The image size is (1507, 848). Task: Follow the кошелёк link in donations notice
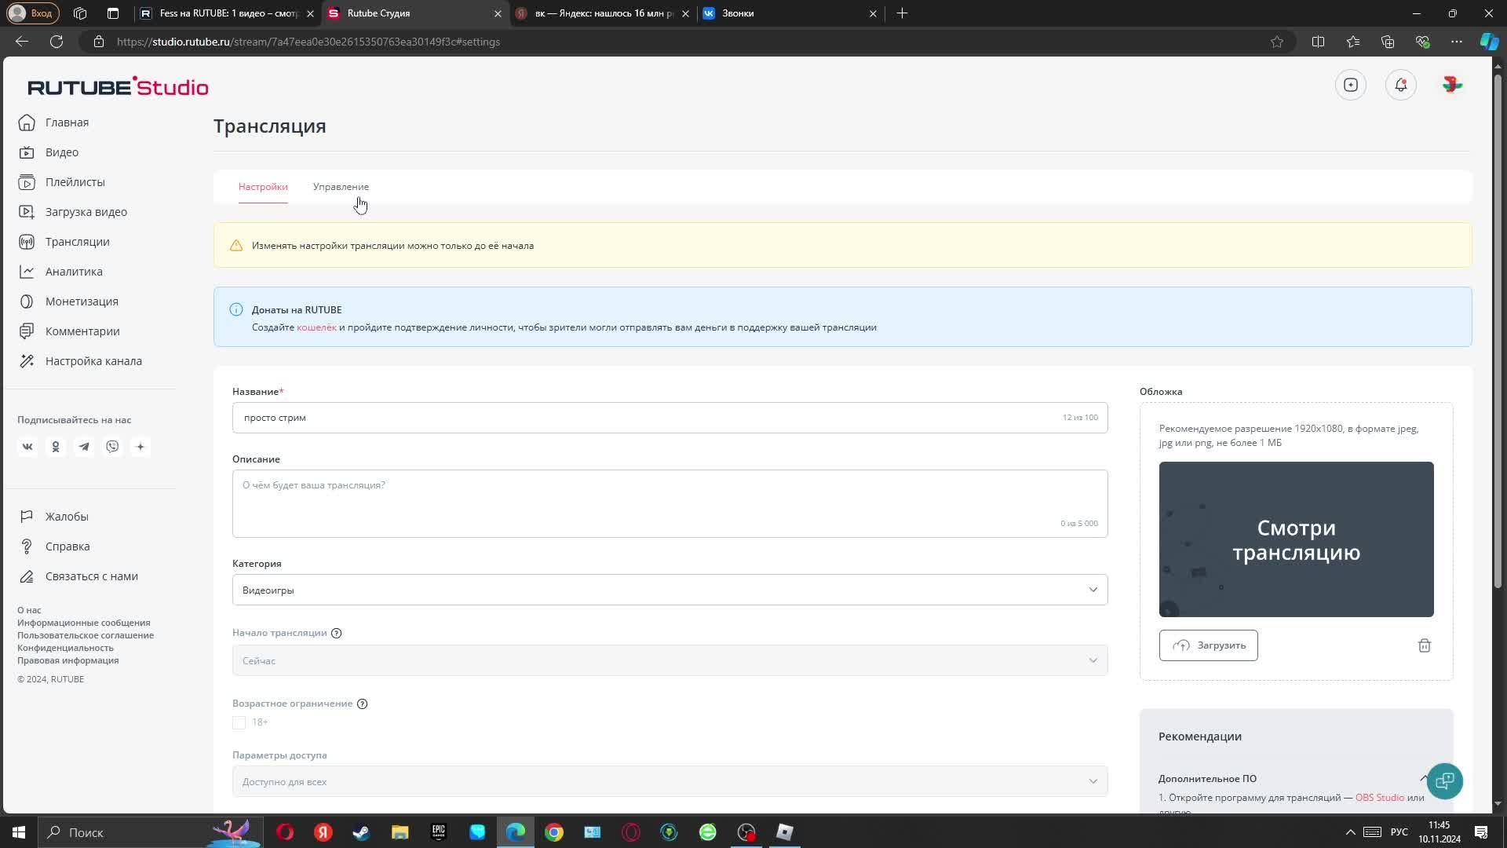point(316,327)
